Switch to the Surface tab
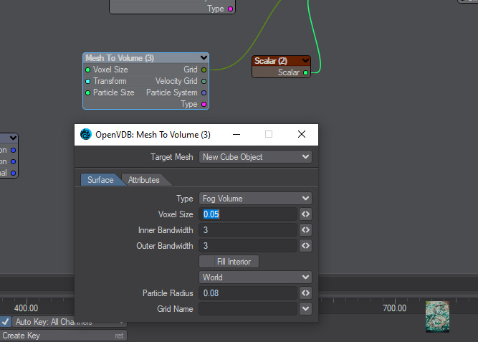The image size is (478, 342). coord(100,180)
